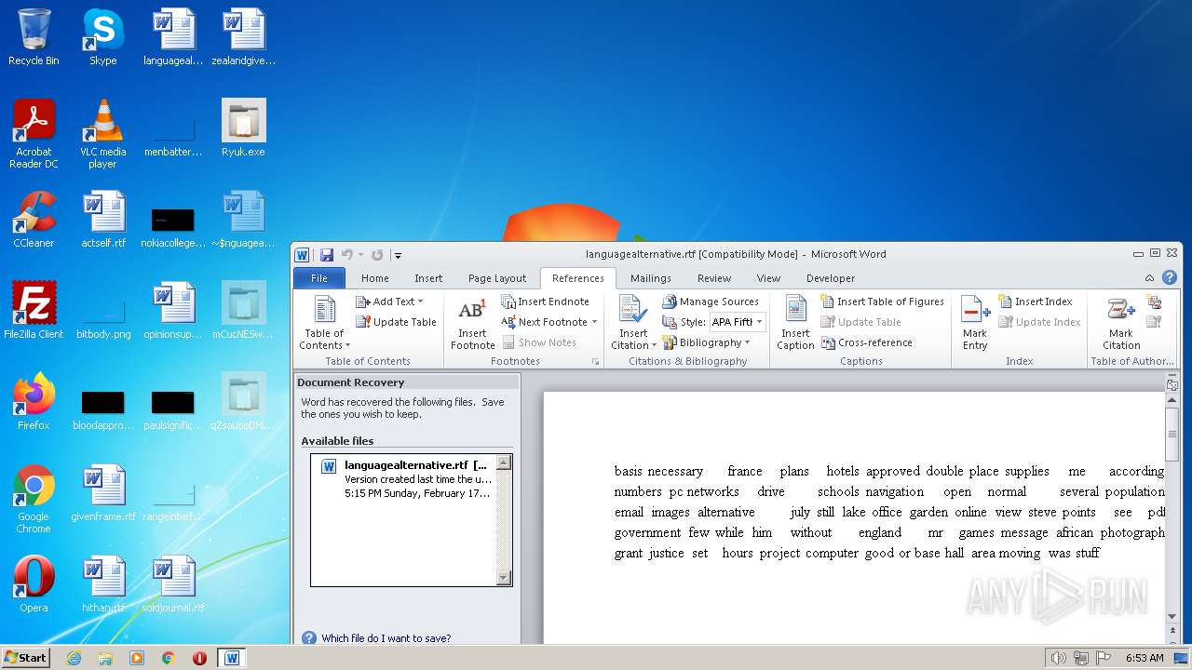This screenshot has height=670, width=1192.
Task: Click Next Footnote button
Action: [545, 322]
